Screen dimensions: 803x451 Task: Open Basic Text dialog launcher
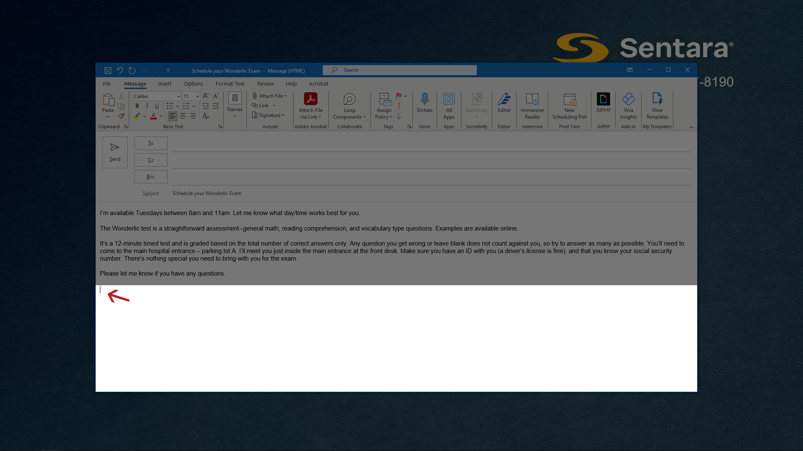coord(220,127)
